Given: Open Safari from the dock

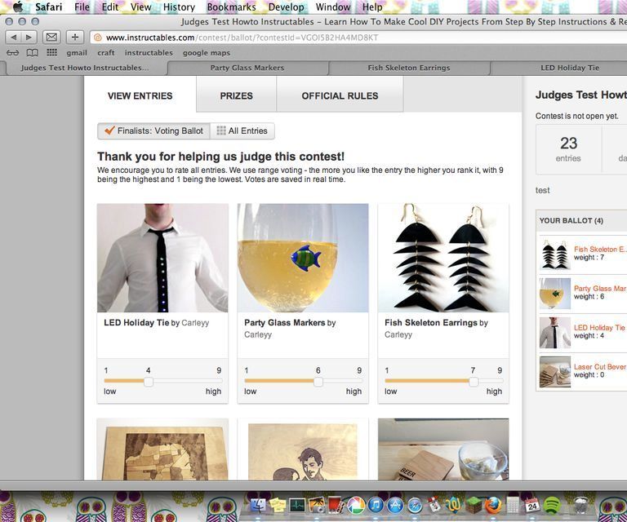Looking at the screenshot, I should (x=415, y=506).
